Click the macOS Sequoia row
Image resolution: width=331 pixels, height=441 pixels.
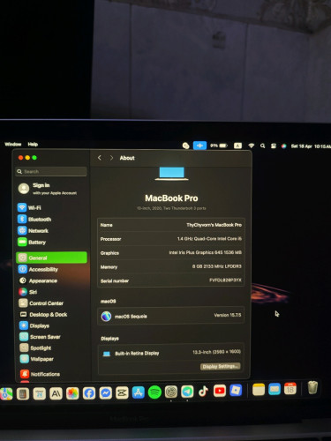click(171, 316)
